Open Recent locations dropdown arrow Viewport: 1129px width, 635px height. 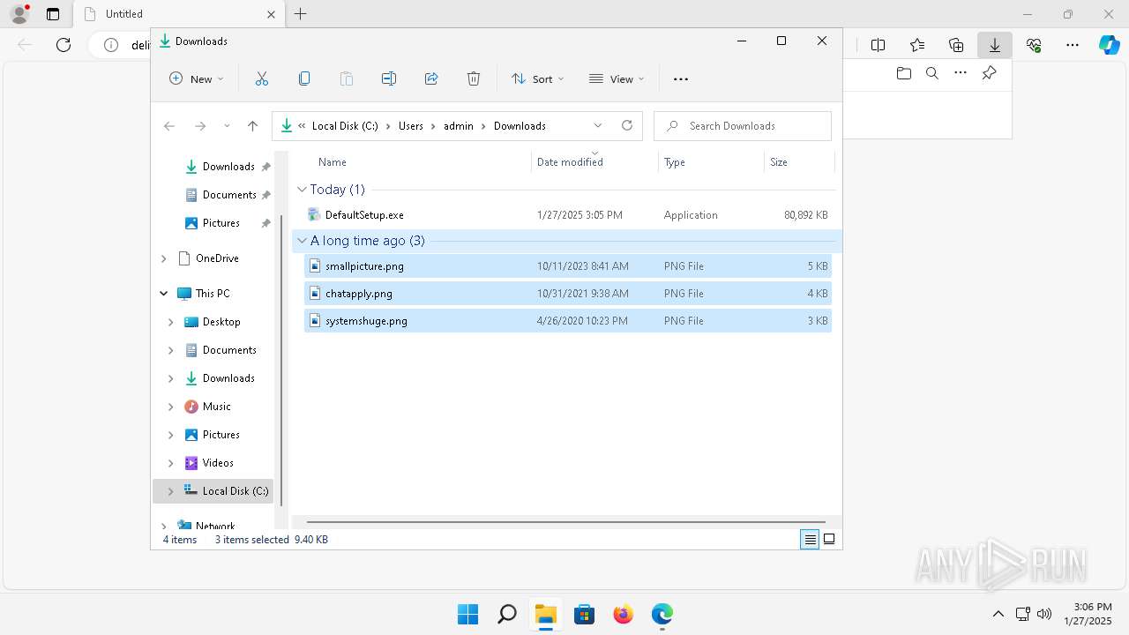(227, 126)
